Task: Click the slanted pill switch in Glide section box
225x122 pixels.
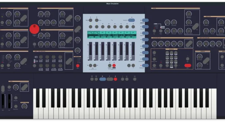Action: [x=24, y=87]
